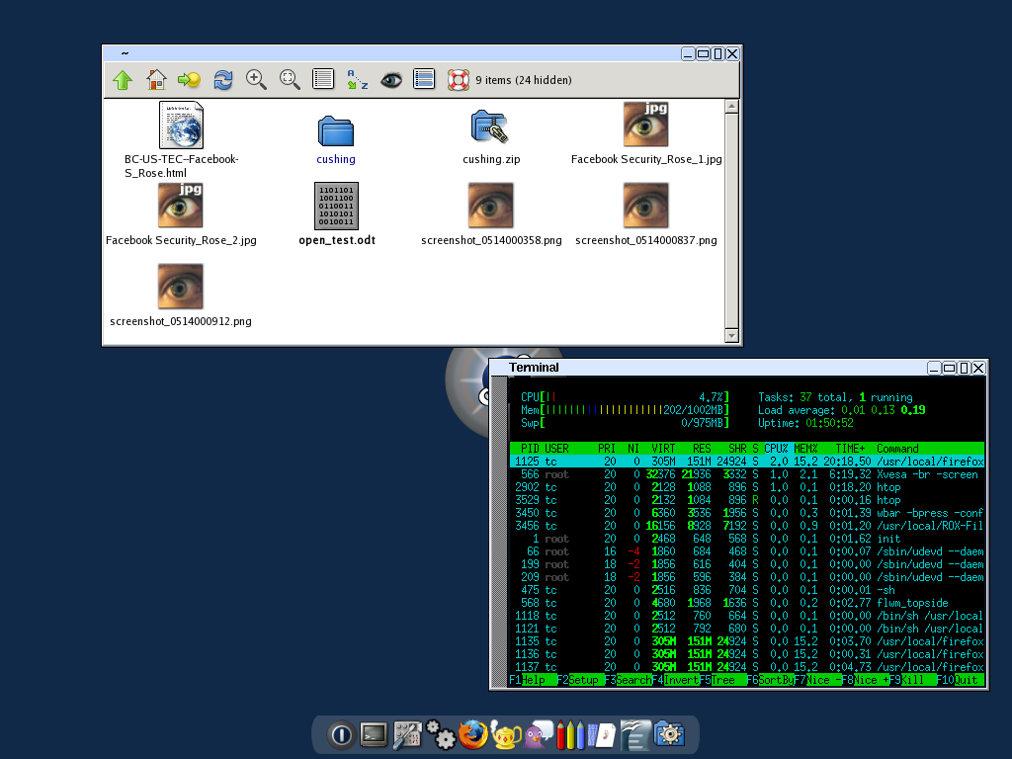Toggle the details list view icon

coord(323,80)
